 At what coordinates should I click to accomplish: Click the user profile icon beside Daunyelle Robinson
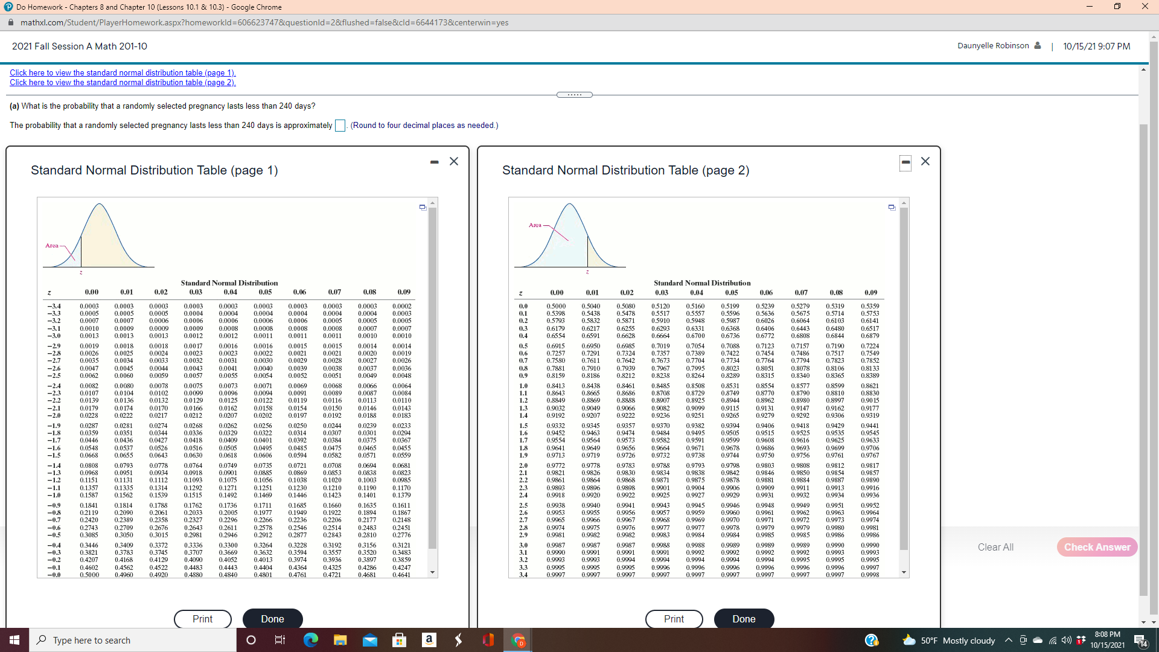(1038, 46)
